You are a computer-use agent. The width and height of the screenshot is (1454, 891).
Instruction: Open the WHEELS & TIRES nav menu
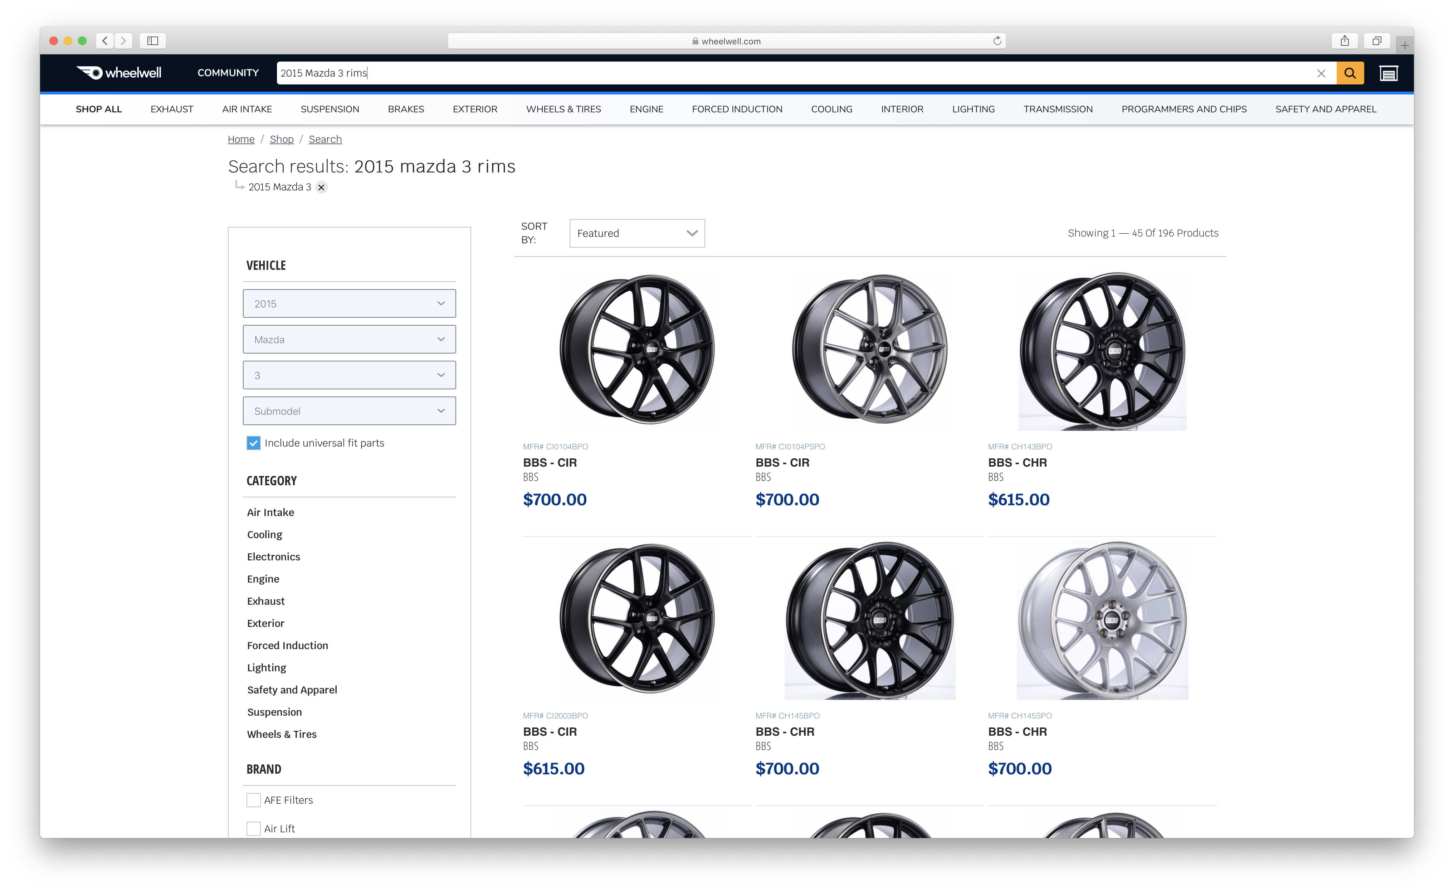(563, 109)
